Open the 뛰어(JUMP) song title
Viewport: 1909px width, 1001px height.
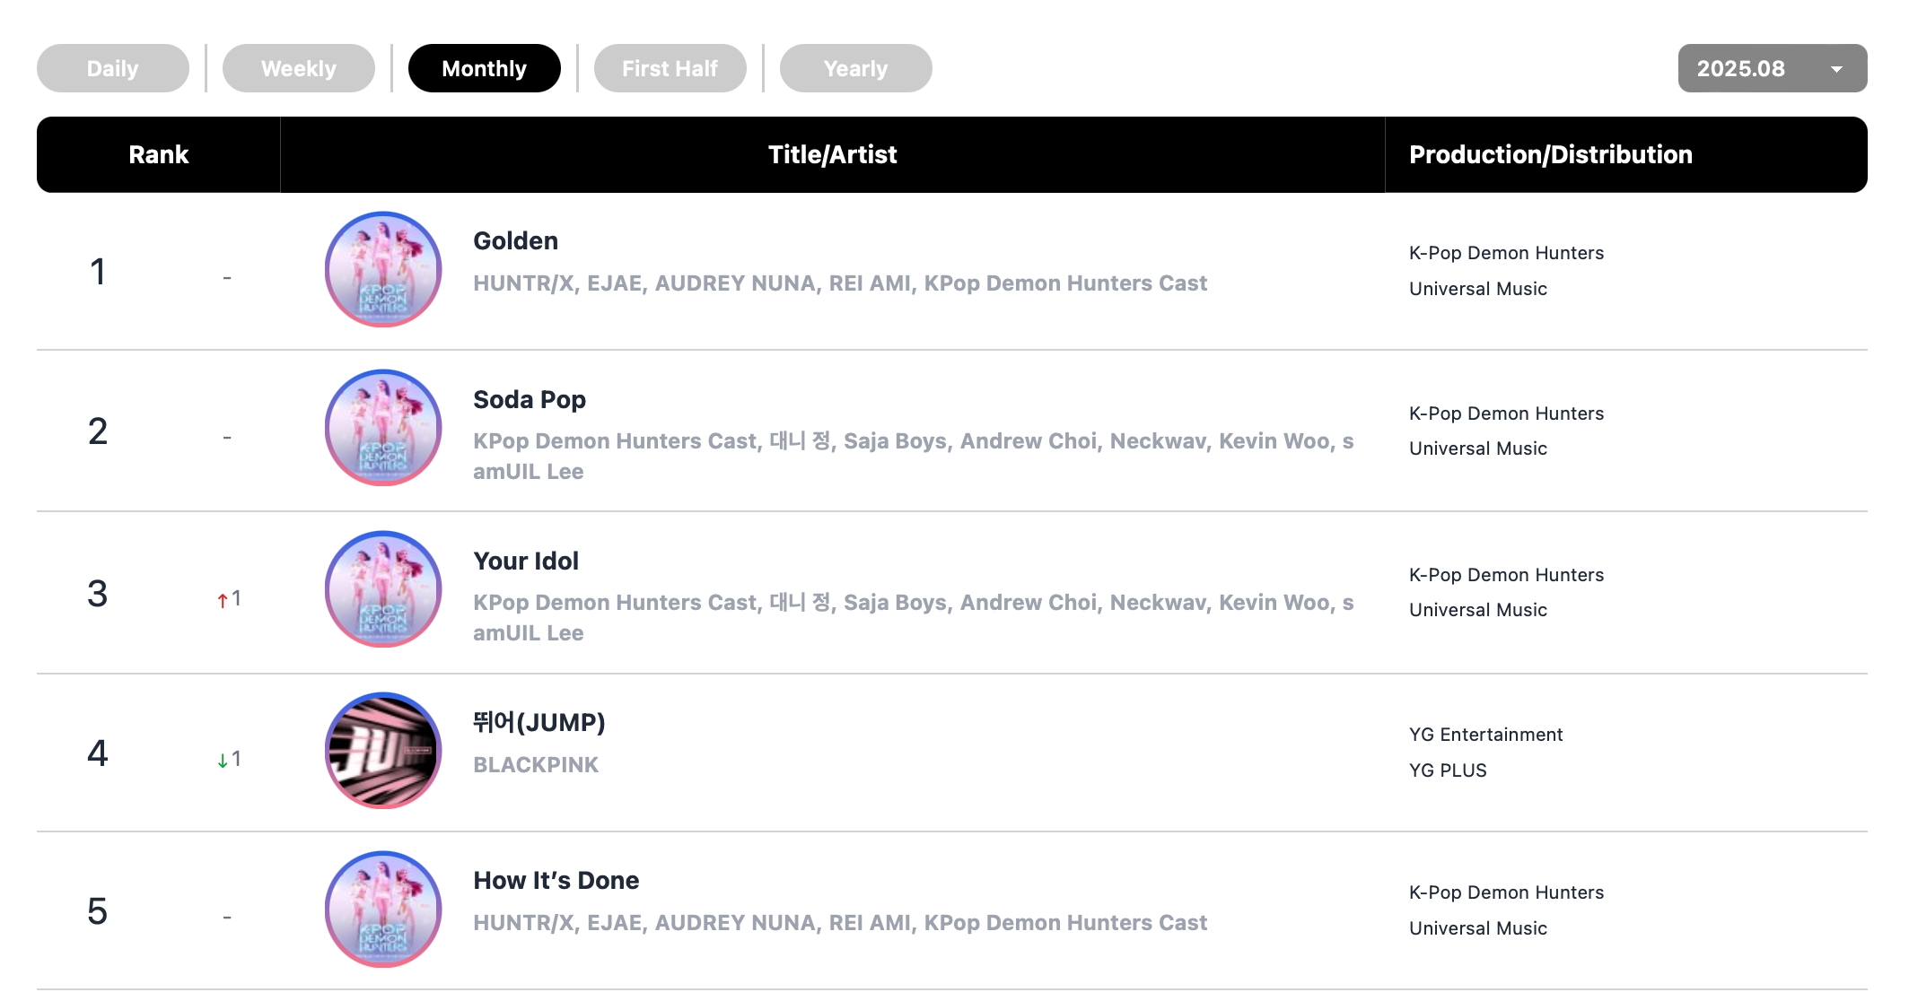(x=539, y=723)
